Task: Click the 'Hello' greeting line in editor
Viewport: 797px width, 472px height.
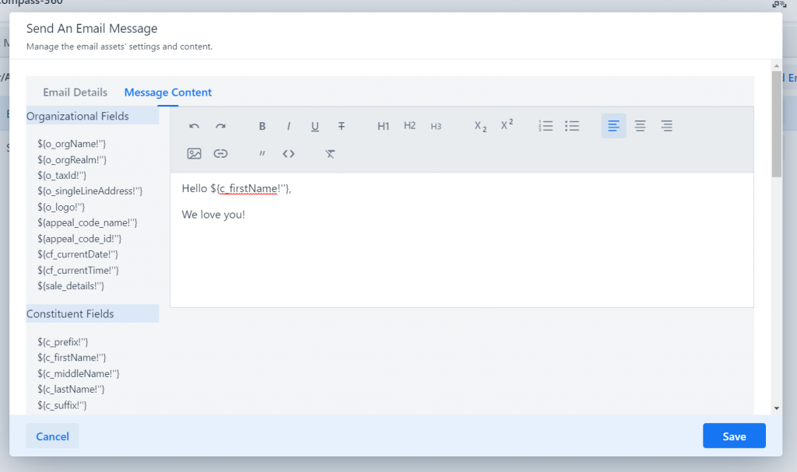Action: 237,188
